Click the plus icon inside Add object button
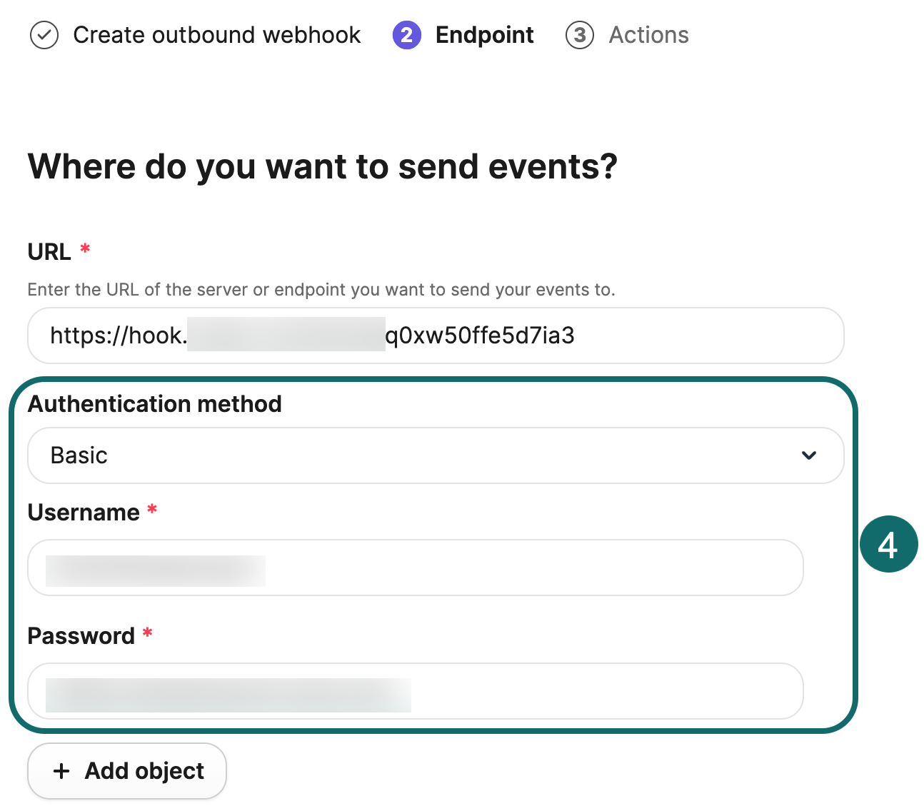924x811 pixels. [61, 771]
